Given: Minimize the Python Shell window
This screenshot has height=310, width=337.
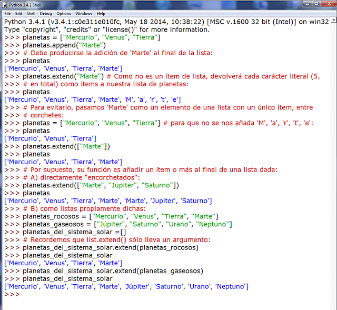Looking at the screenshot, I should pyautogui.click(x=308, y=4).
